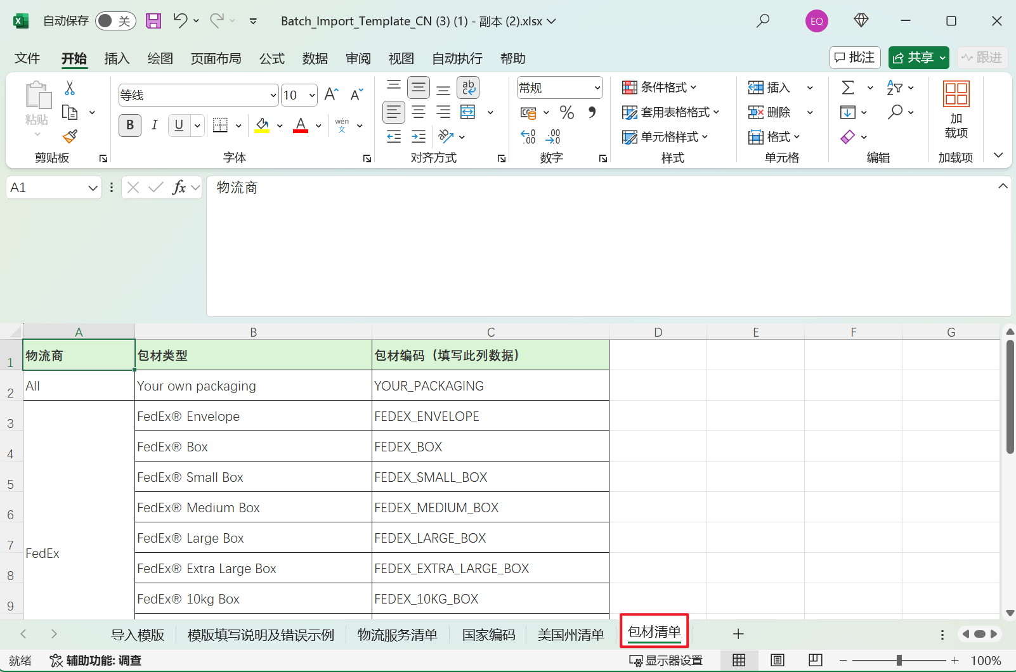Screen dimensions: 1016x672
Task: Decrease decimal places
Action: [x=553, y=136]
